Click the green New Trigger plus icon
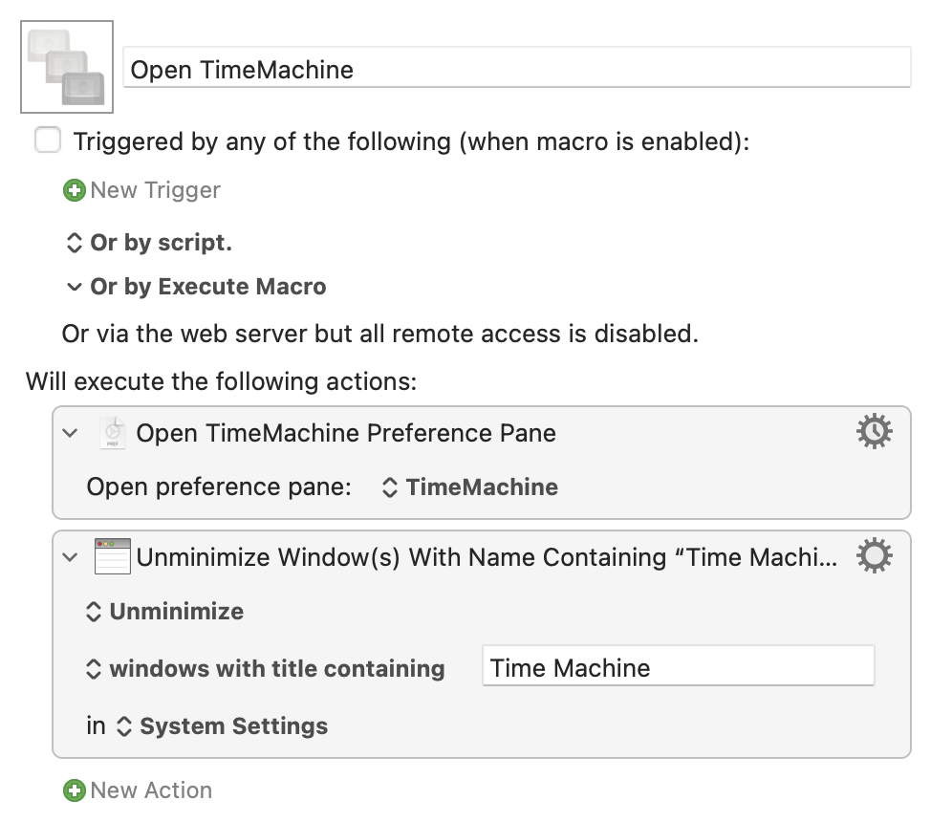 [75, 190]
